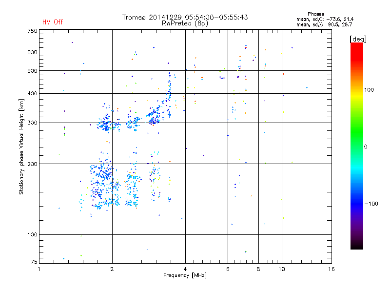The image size is (390, 293).
Task: Click the '1' frequency axis label
Action: tap(39, 269)
